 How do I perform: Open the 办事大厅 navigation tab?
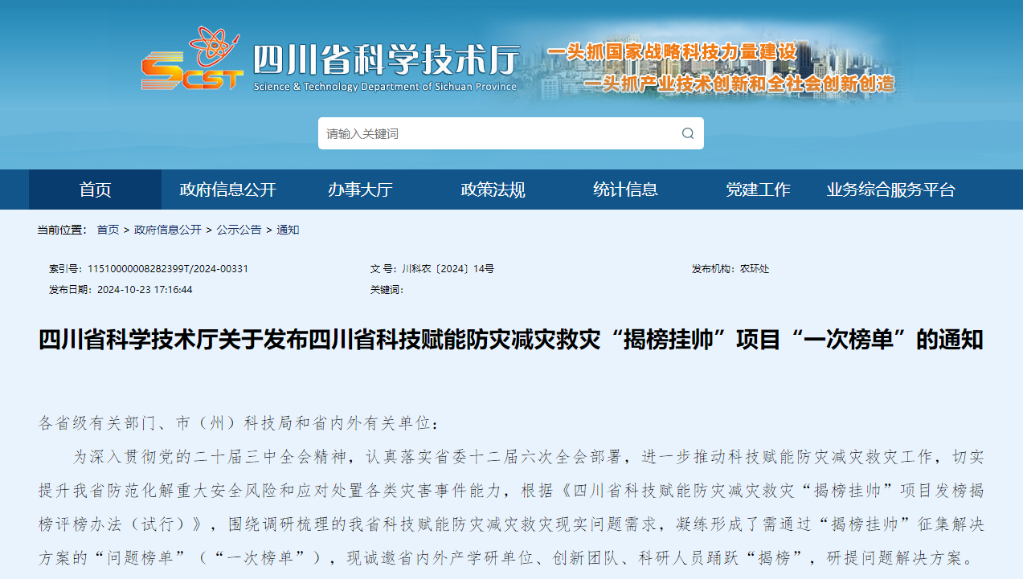tap(360, 190)
